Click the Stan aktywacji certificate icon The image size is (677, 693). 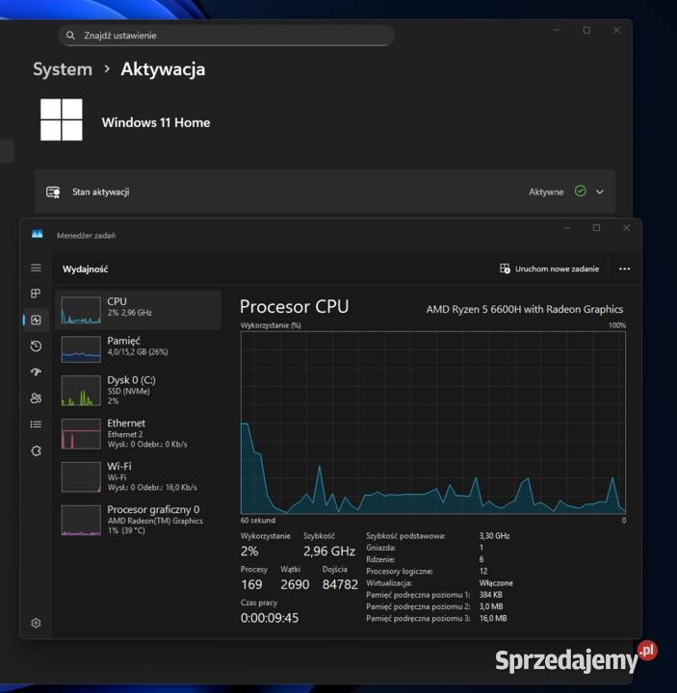coord(53,192)
